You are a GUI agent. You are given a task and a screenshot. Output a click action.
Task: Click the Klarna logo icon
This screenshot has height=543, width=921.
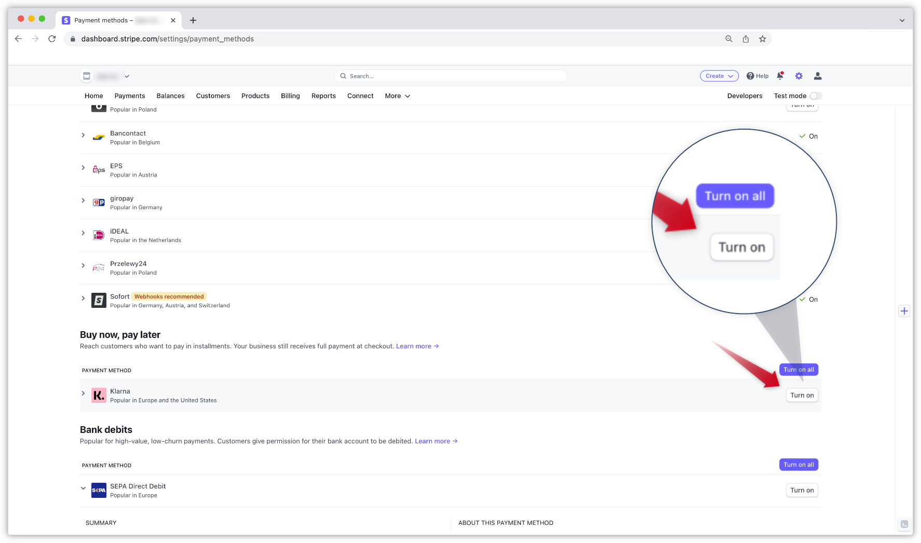click(99, 396)
